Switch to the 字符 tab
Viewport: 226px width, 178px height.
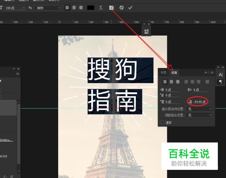[x=163, y=73]
